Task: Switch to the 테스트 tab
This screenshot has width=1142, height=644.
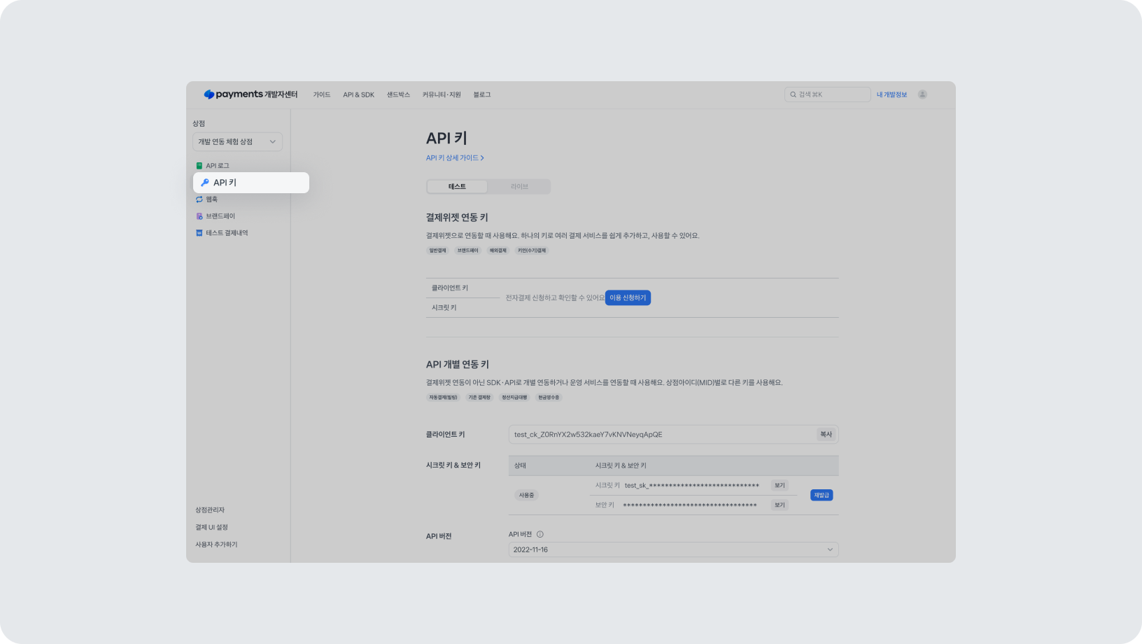Action: coord(457,186)
